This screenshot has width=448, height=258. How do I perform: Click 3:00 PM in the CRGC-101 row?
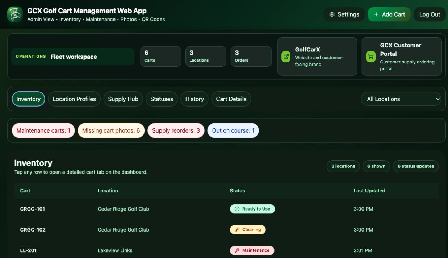[363, 209]
